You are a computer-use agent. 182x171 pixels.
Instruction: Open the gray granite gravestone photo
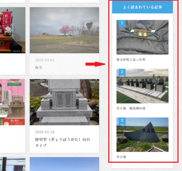[65, 102]
